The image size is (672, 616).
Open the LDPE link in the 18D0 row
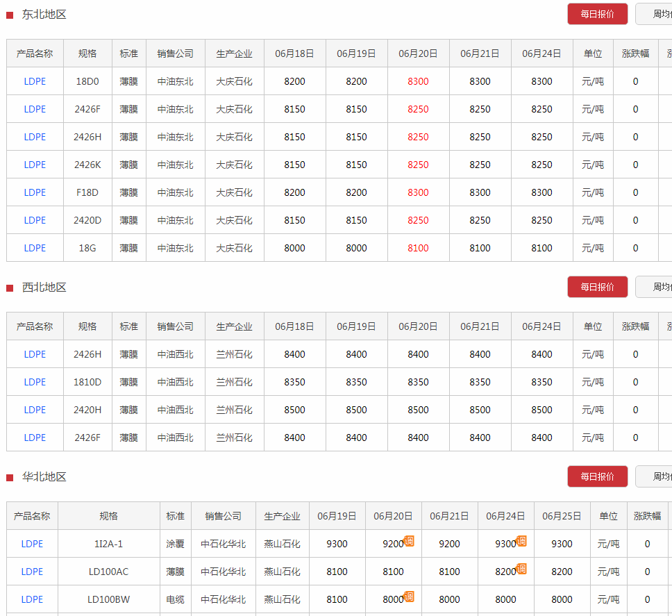[x=35, y=81]
